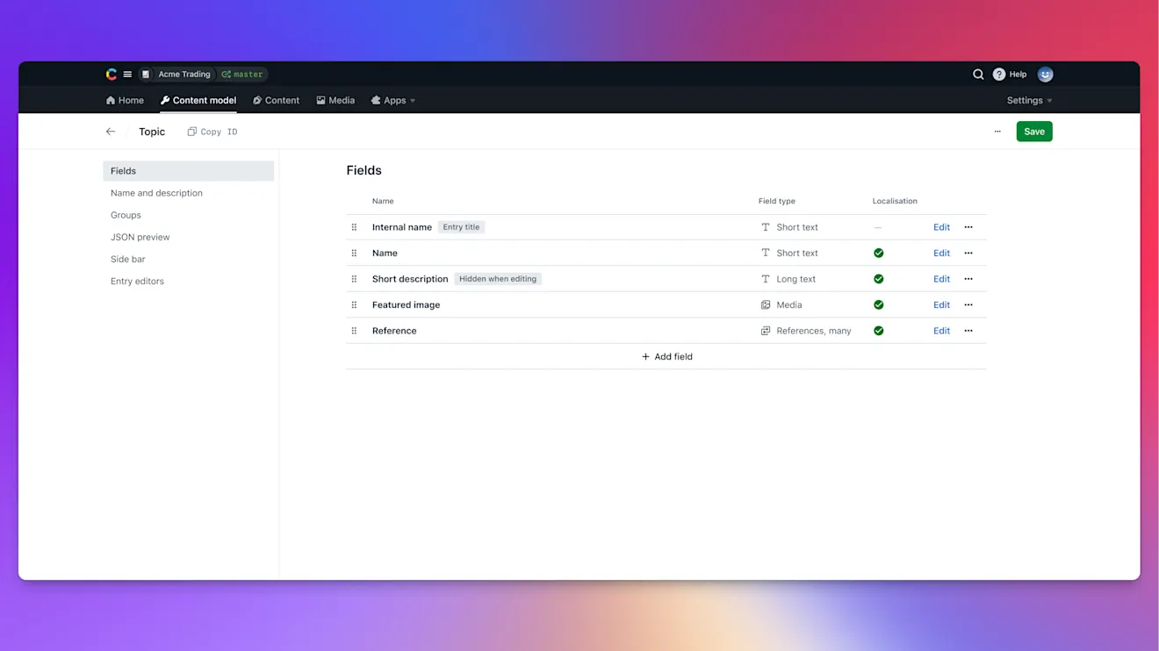Viewport: 1159px width, 651px height.
Task: Click Short description localisation checkmark
Action: (878, 279)
